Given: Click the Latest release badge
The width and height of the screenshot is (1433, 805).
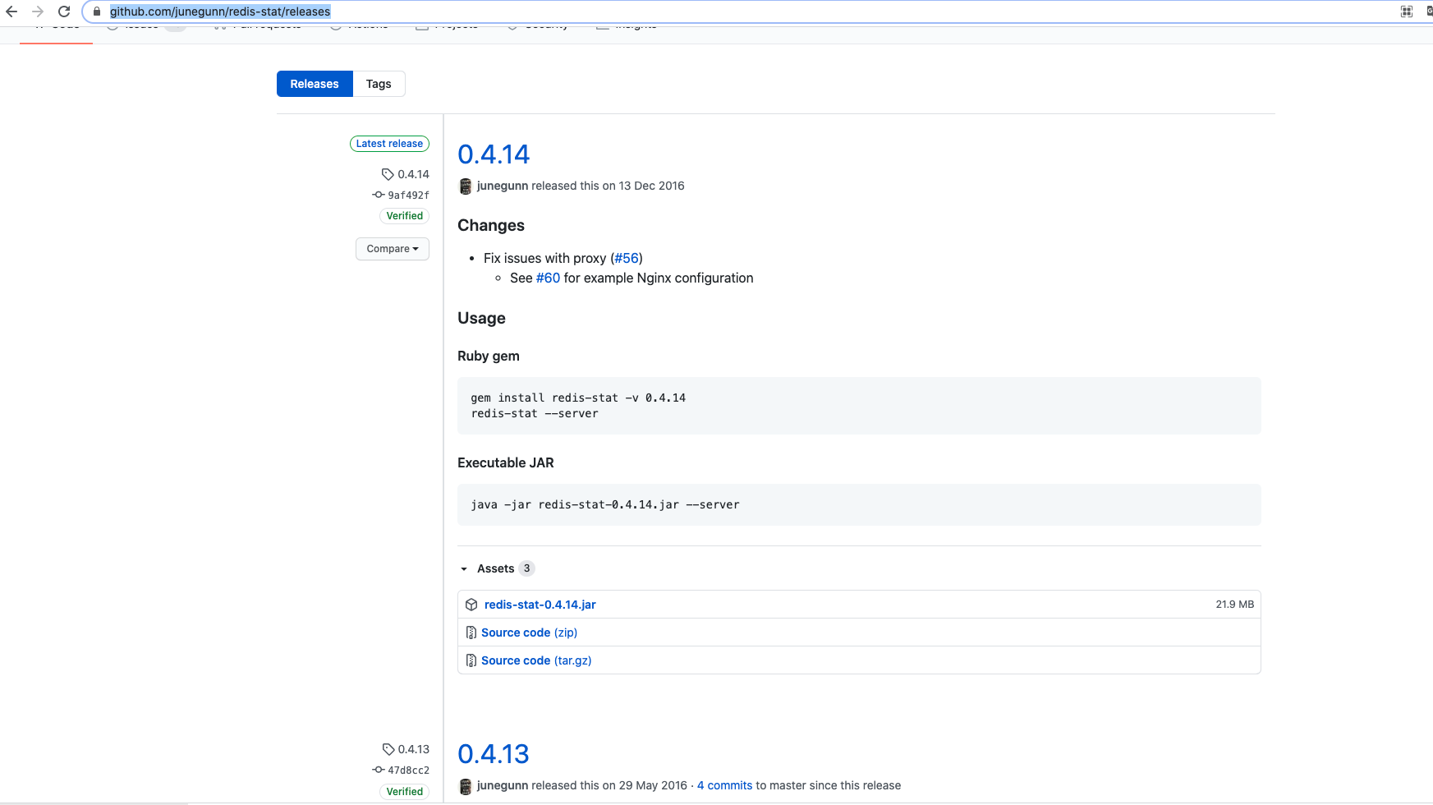Looking at the screenshot, I should 389,144.
